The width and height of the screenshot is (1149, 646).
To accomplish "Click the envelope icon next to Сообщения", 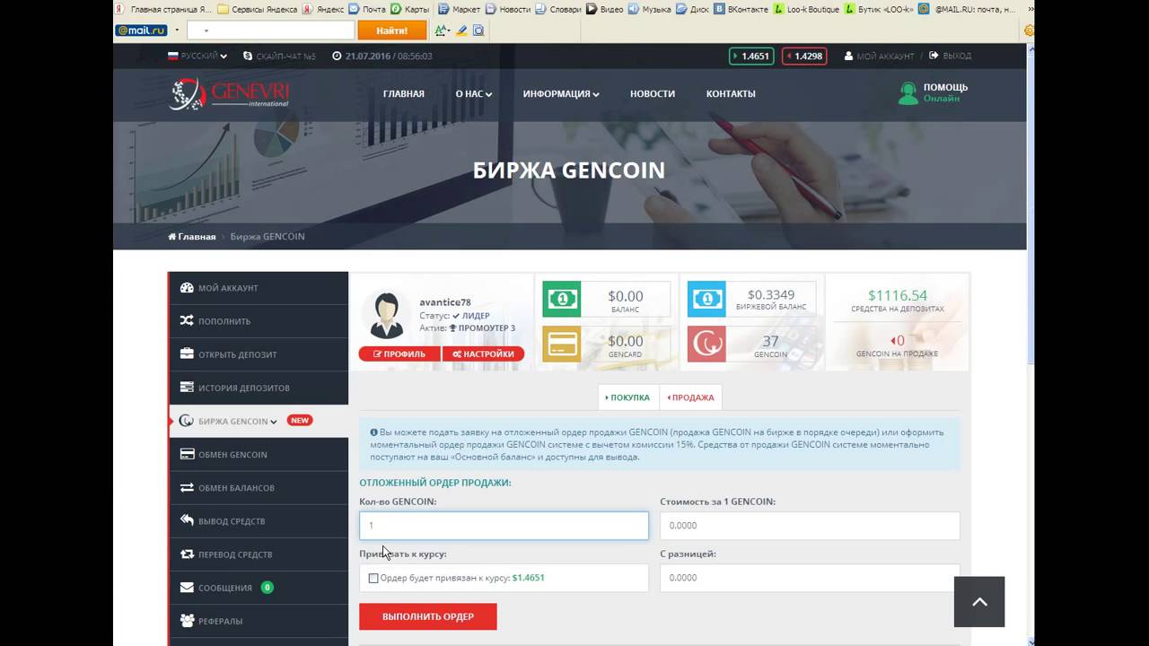I will [187, 588].
